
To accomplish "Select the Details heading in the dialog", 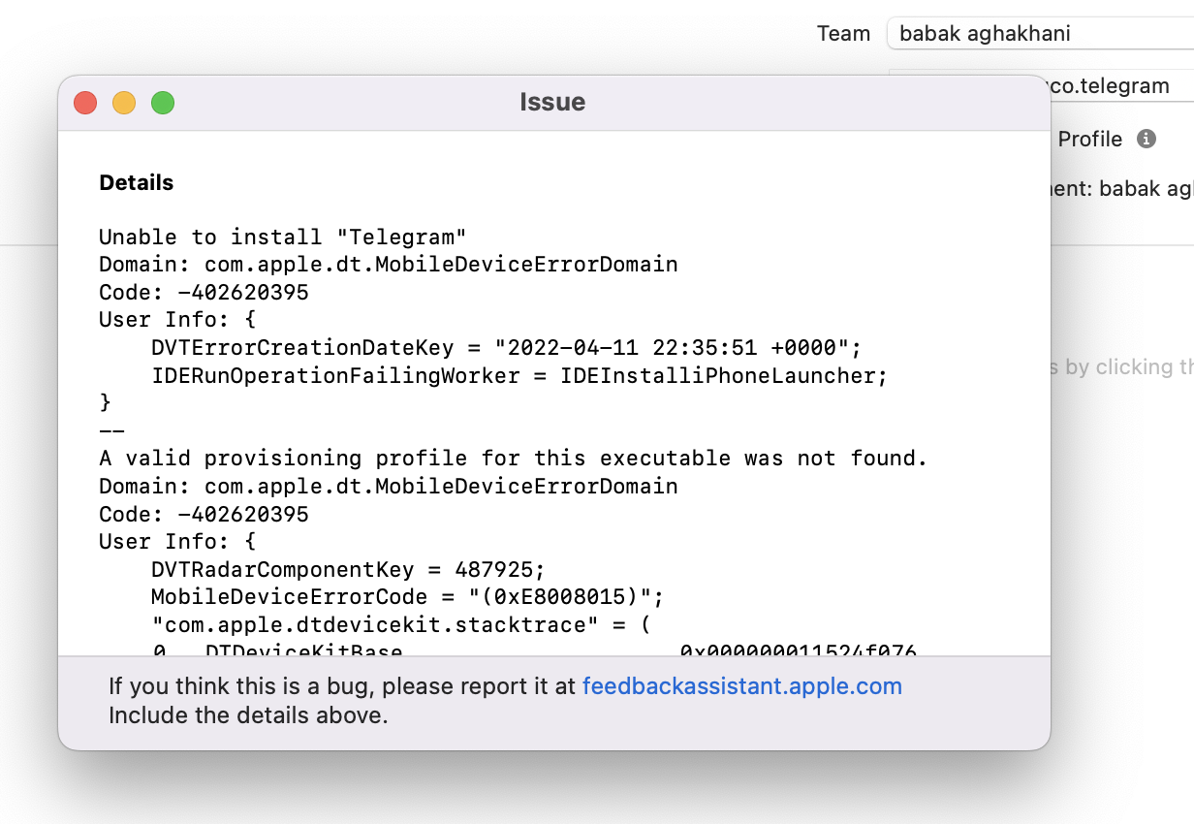I will point(136,182).
